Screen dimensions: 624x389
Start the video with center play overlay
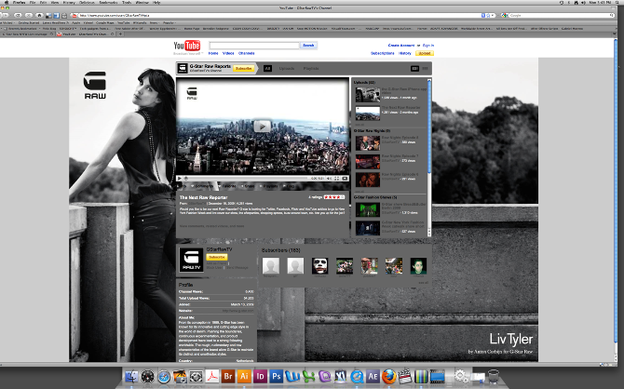tap(263, 127)
